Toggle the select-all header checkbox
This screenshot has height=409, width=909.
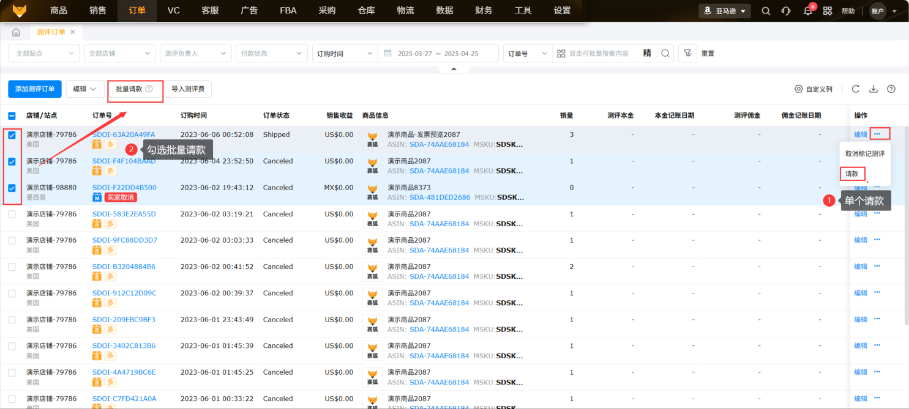click(12, 116)
